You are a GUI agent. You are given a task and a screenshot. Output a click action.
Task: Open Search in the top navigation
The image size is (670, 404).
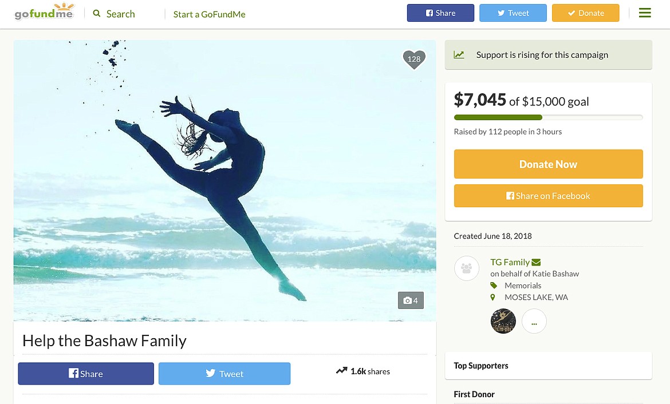pyautogui.click(x=114, y=14)
